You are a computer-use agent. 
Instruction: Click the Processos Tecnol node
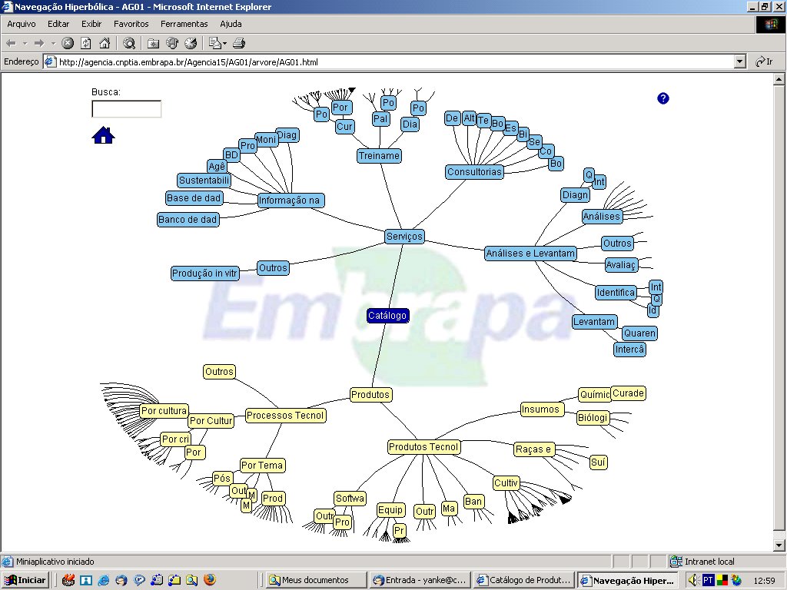click(x=285, y=416)
